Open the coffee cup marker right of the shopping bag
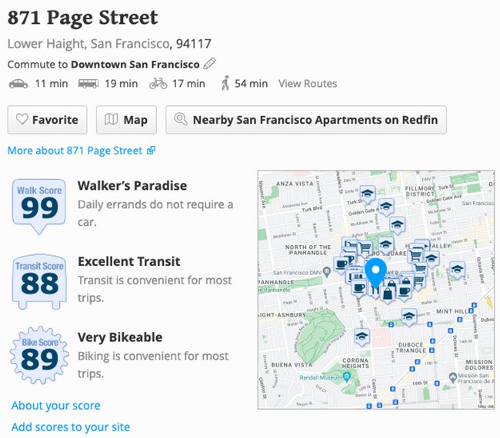This screenshot has height=438, width=500. pos(405,292)
